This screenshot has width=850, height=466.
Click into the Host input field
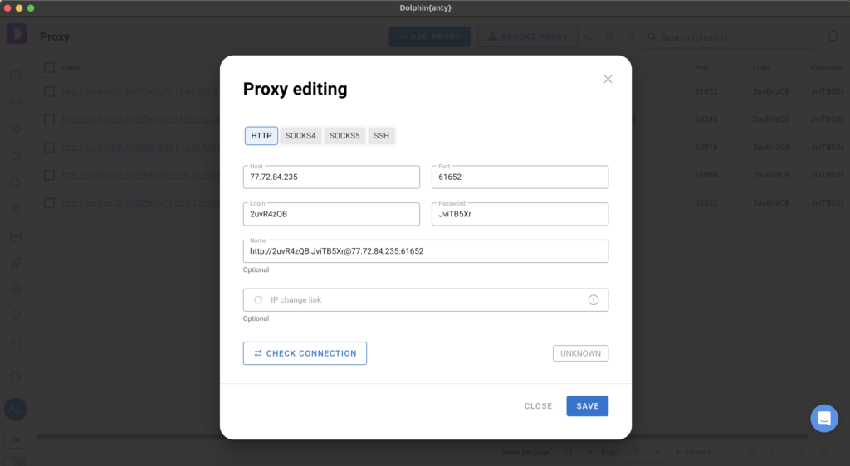pos(331,177)
